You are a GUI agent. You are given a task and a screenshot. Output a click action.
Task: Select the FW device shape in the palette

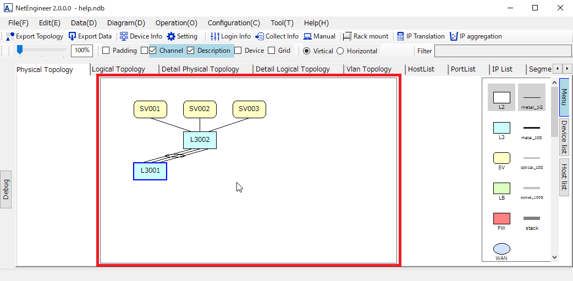502,218
